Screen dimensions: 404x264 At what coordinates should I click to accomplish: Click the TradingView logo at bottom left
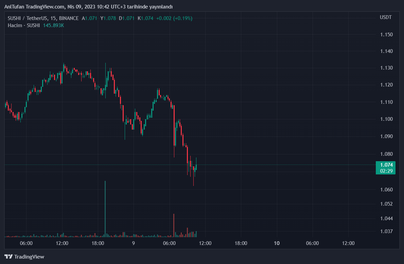pyautogui.click(x=24, y=257)
